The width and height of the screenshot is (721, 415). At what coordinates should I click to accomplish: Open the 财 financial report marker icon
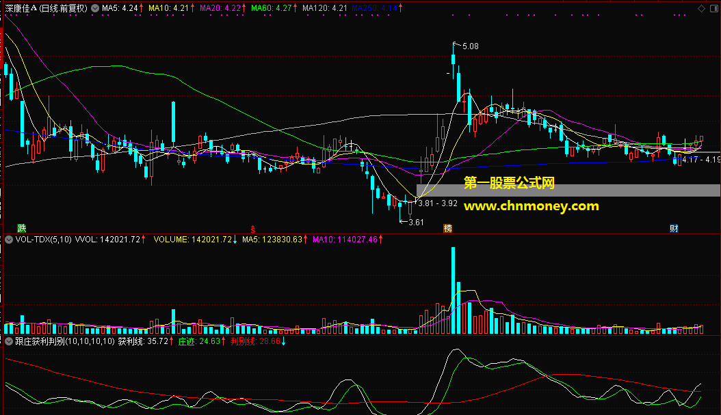[674, 229]
